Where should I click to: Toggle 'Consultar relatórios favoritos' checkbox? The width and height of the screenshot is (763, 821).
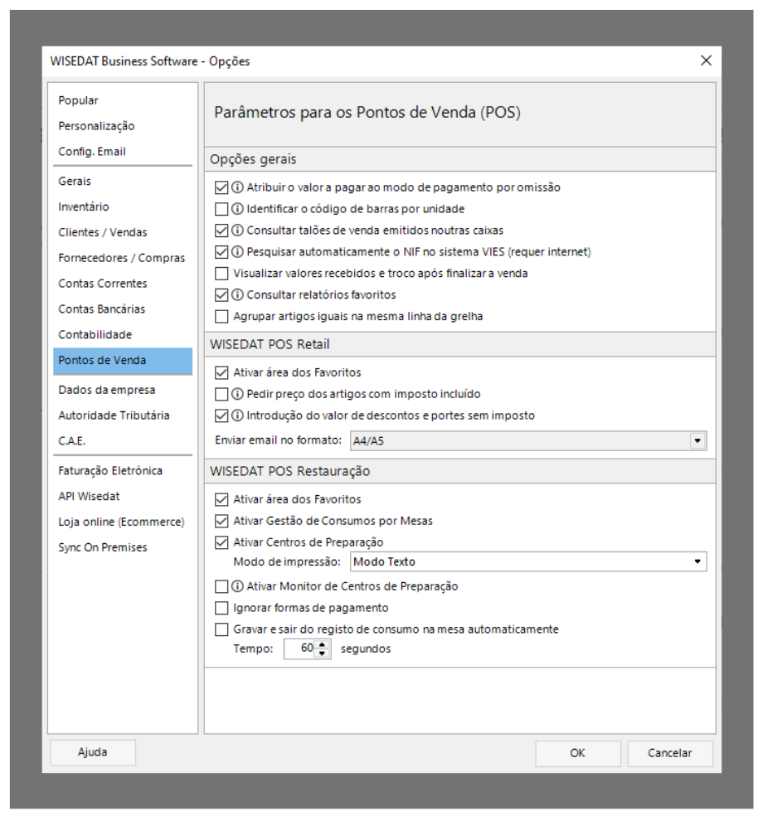coord(221,294)
